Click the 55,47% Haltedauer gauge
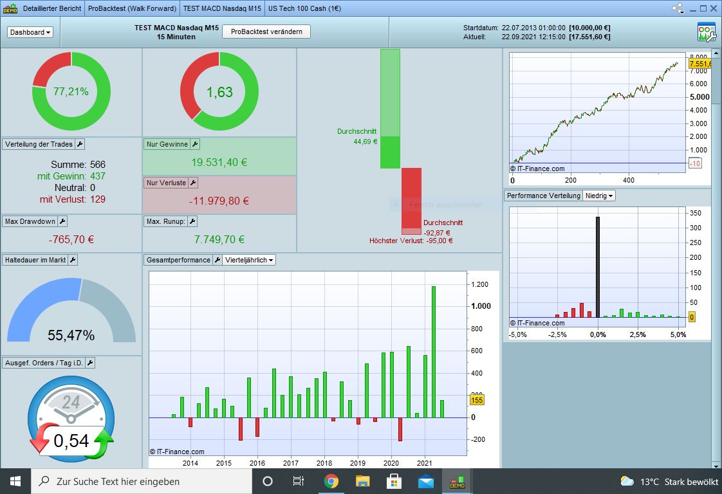Image resolution: width=722 pixels, height=494 pixels. pyautogui.click(x=71, y=310)
